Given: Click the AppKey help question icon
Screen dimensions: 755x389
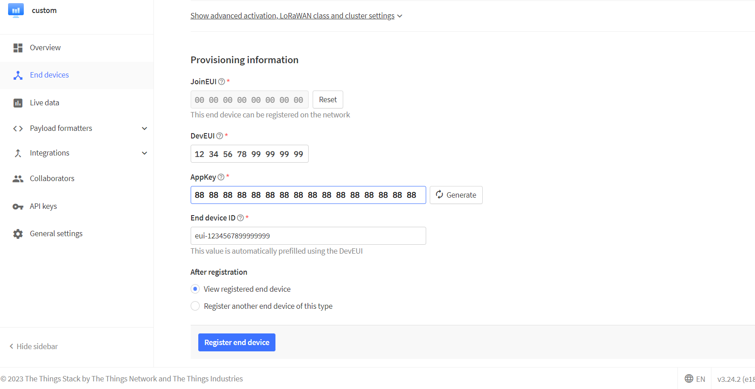Looking at the screenshot, I should tap(221, 177).
